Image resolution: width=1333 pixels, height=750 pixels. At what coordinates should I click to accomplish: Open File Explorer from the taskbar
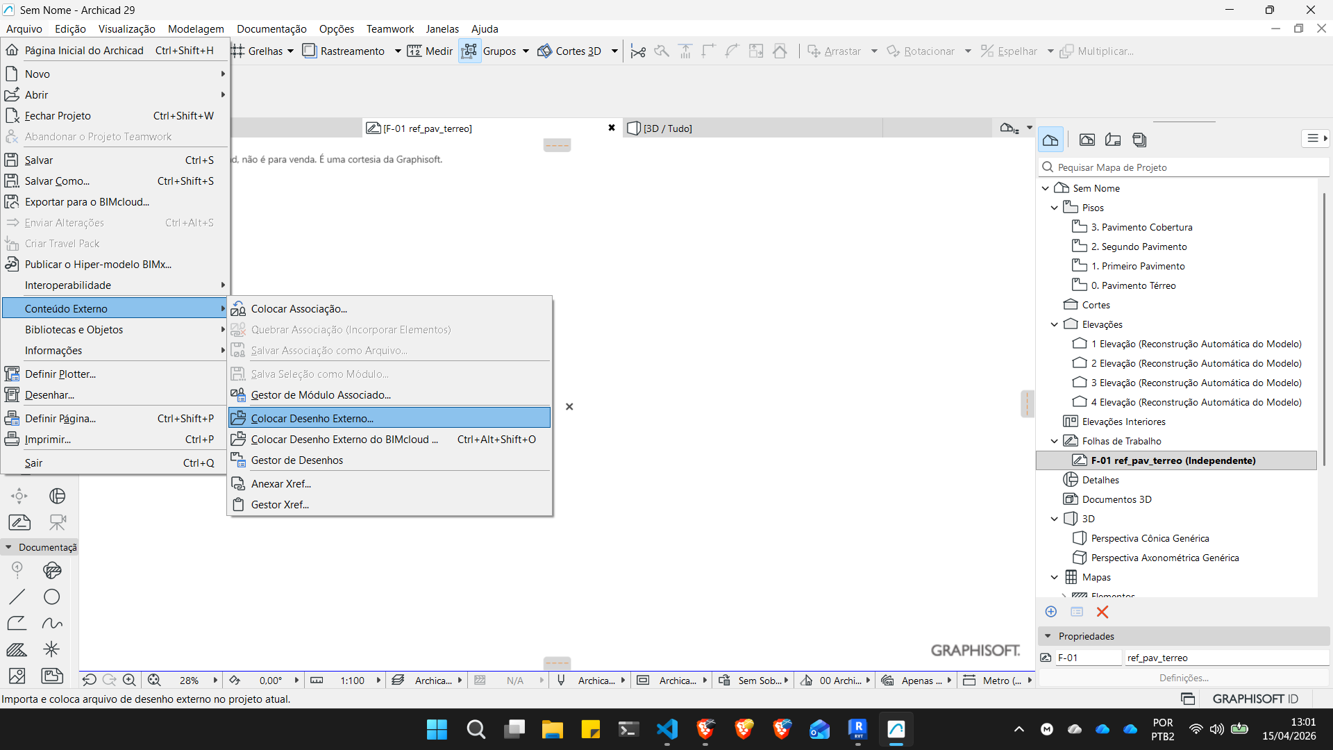pyautogui.click(x=553, y=729)
